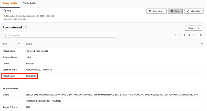
Task: Select results page 1
Action: (180, 35)
